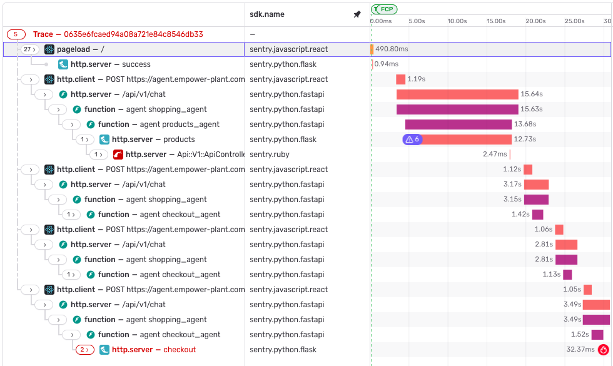Click the red fire icon on checkout span

[x=604, y=350]
